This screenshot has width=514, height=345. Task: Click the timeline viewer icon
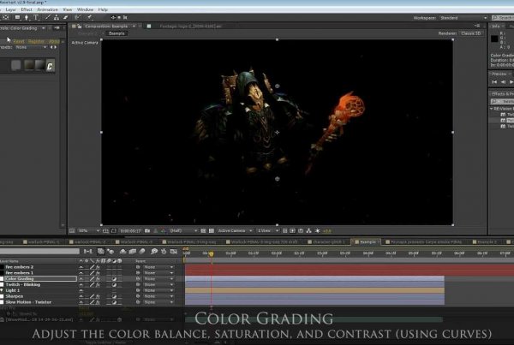(x=301, y=231)
